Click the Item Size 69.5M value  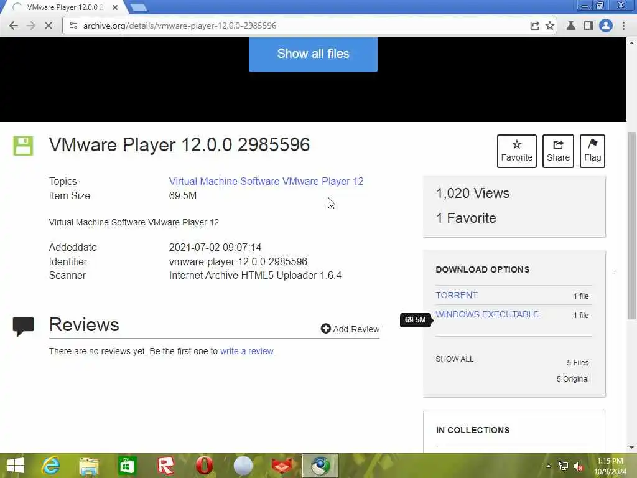183,196
